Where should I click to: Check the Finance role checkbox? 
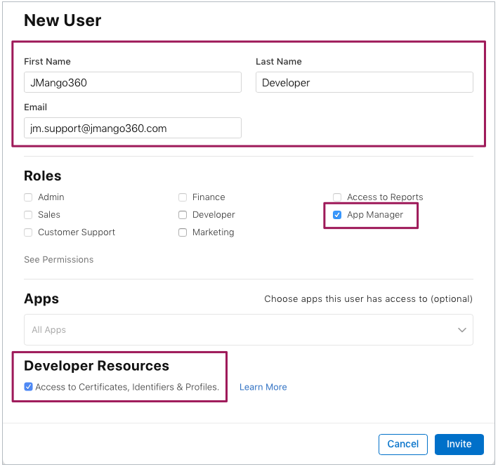[x=183, y=197]
